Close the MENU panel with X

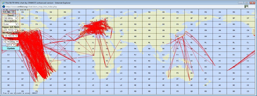point(13,12)
